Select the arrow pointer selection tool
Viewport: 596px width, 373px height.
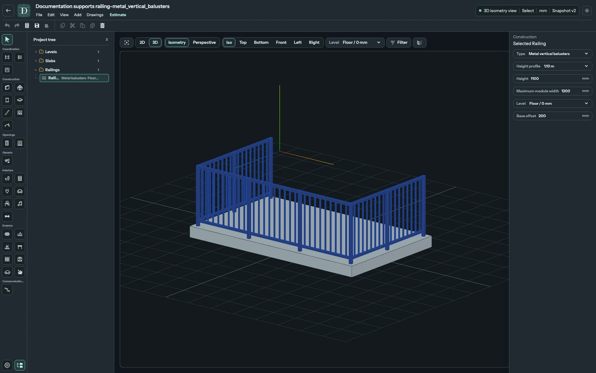(x=7, y=39)
